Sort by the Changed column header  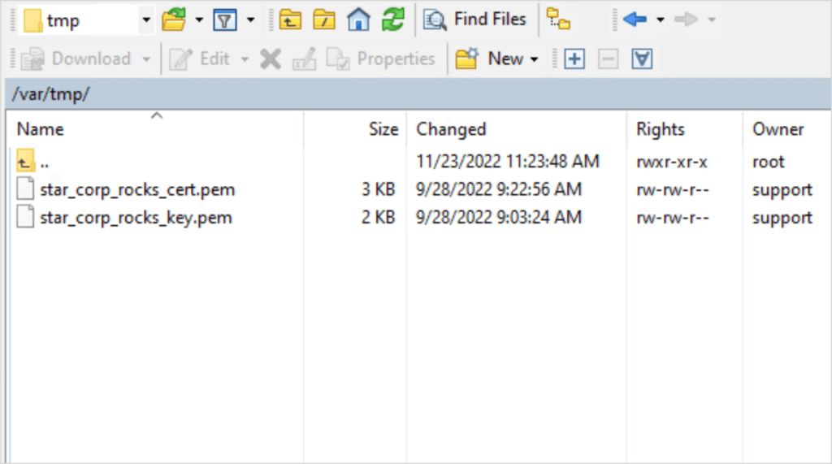click(x=451, y=129)
